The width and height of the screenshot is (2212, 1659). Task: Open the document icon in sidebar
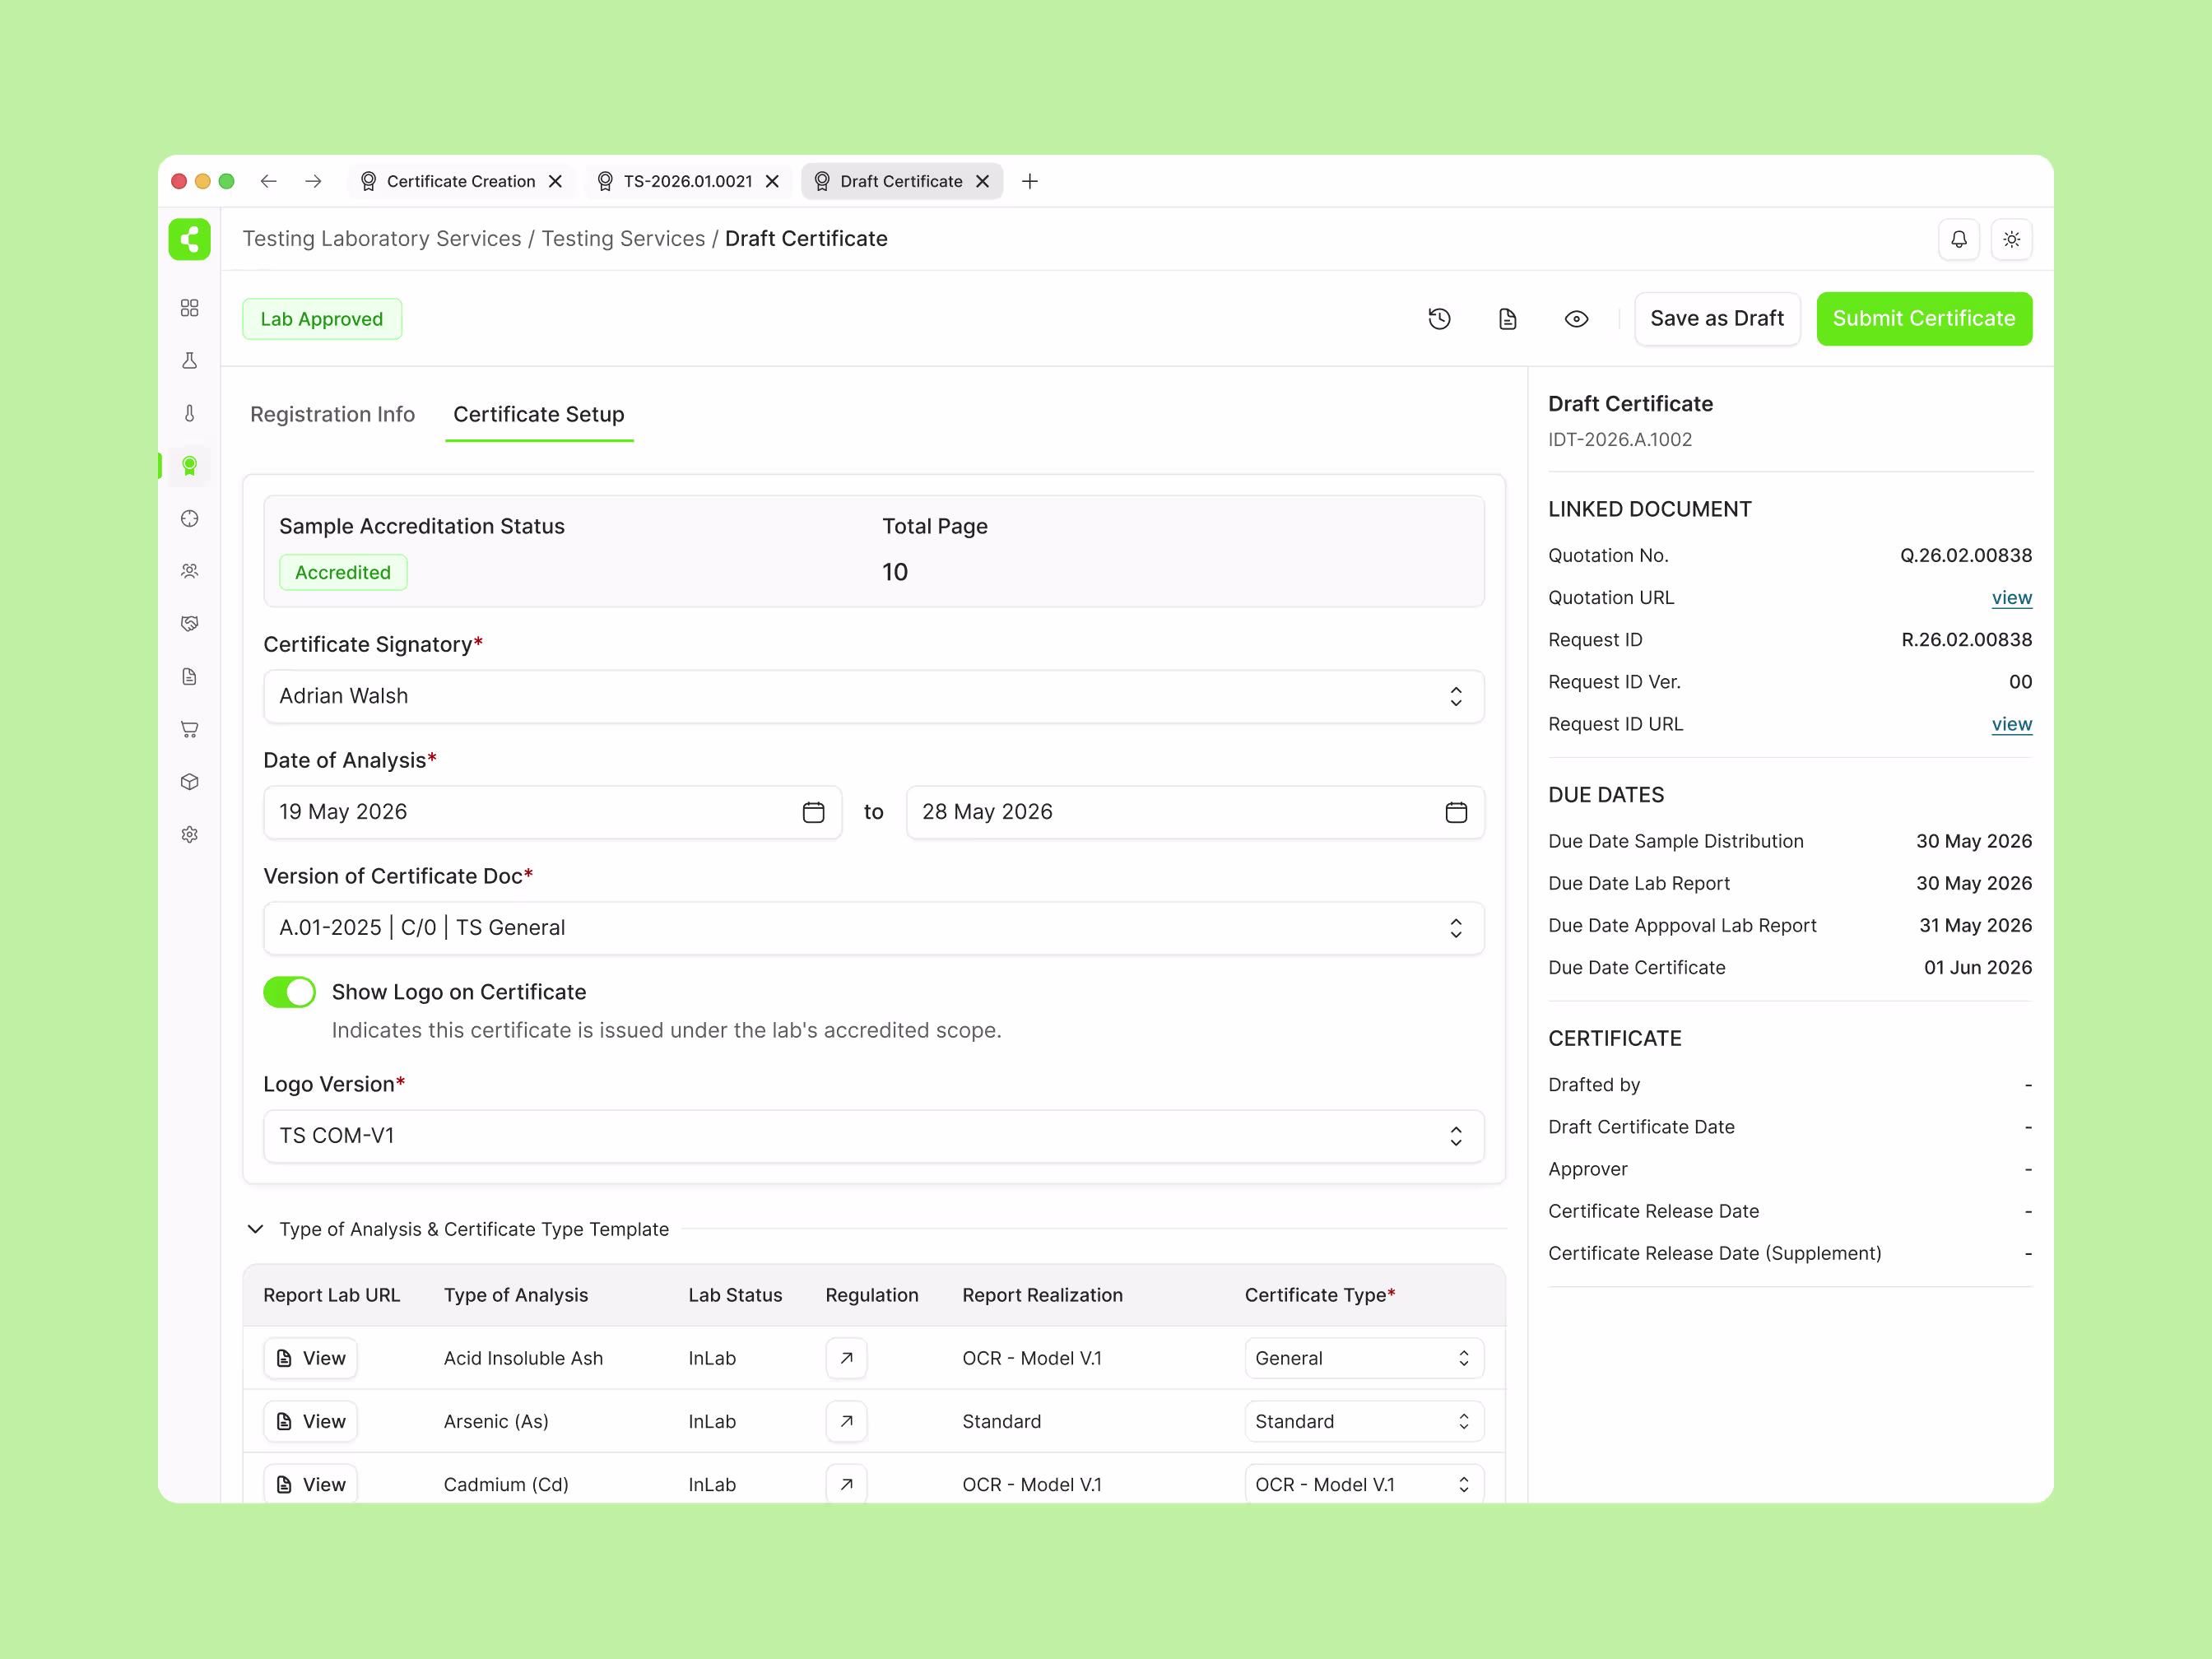coord(189,676)
